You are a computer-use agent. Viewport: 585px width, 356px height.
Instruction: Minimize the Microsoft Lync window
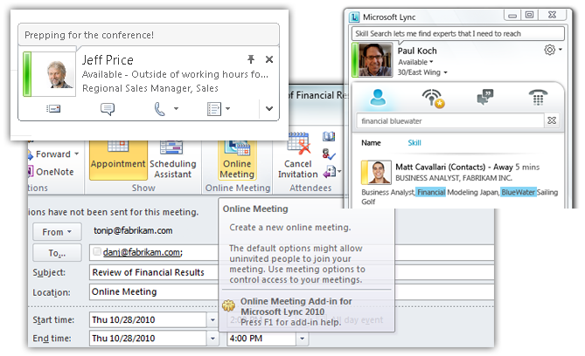tap(512, 15)
